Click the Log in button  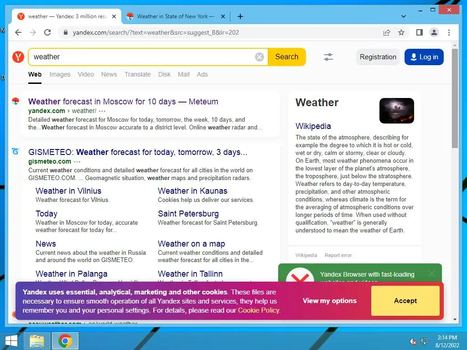coord(424,57)
